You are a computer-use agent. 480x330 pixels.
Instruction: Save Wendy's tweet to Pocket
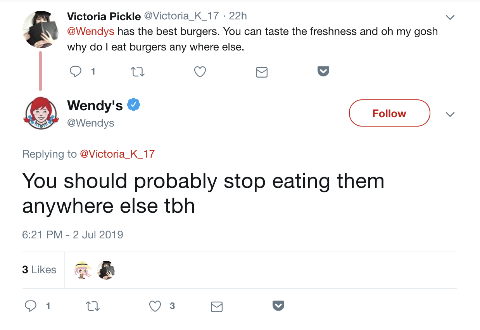point(278,306)
